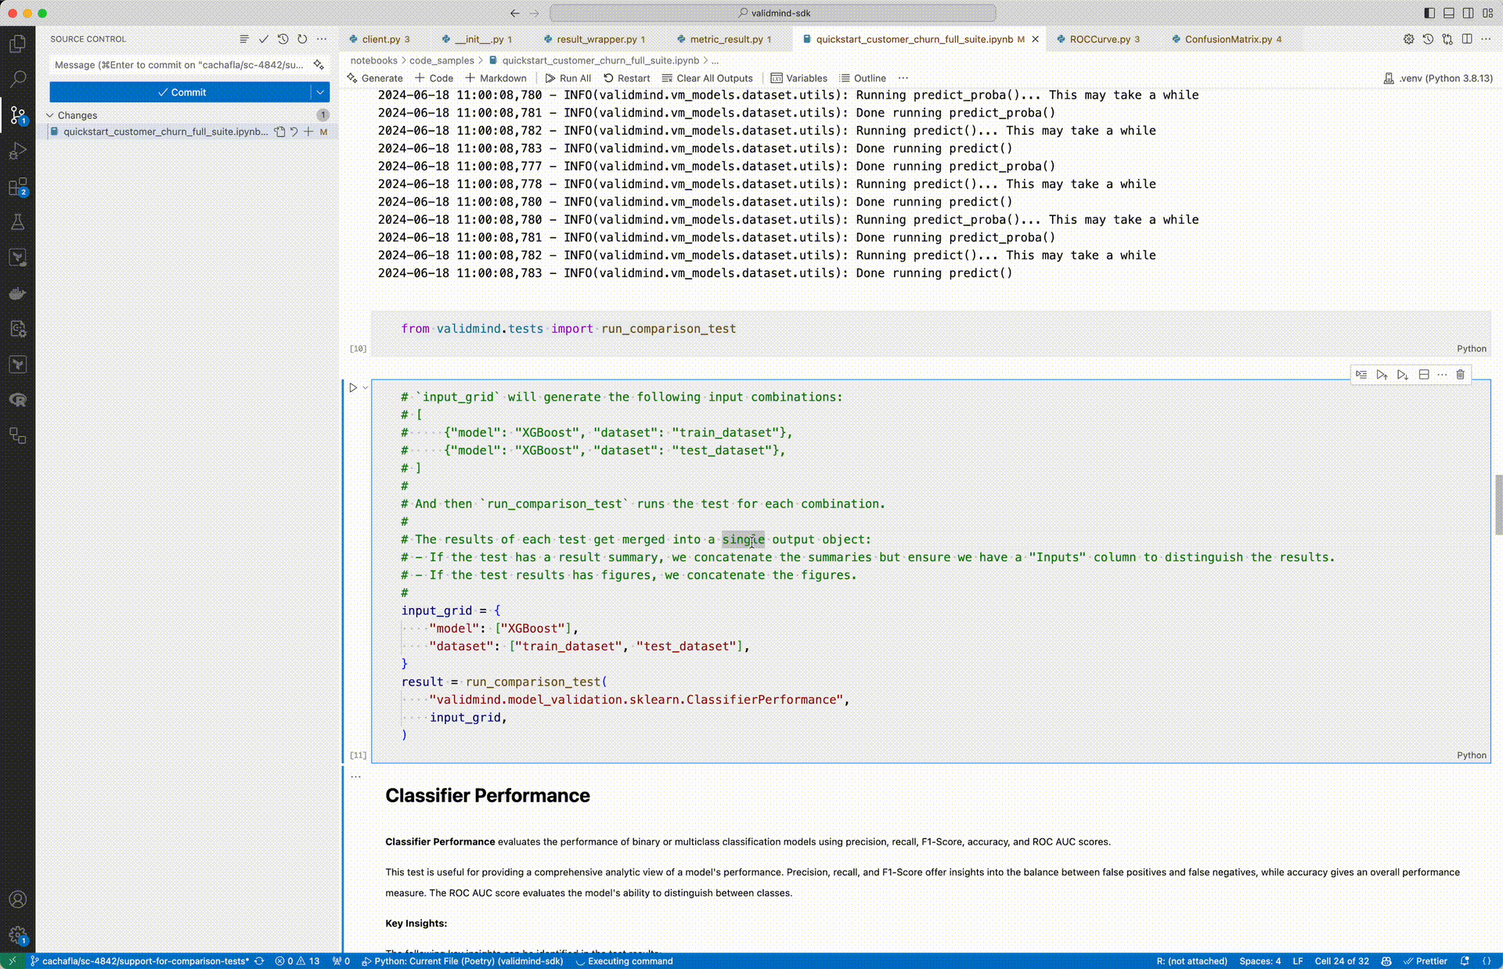Screen dimensions: 1503x969
Task: Refresh source control with the refresh icon
Action: pyautogui.click(x=302, y=39)
